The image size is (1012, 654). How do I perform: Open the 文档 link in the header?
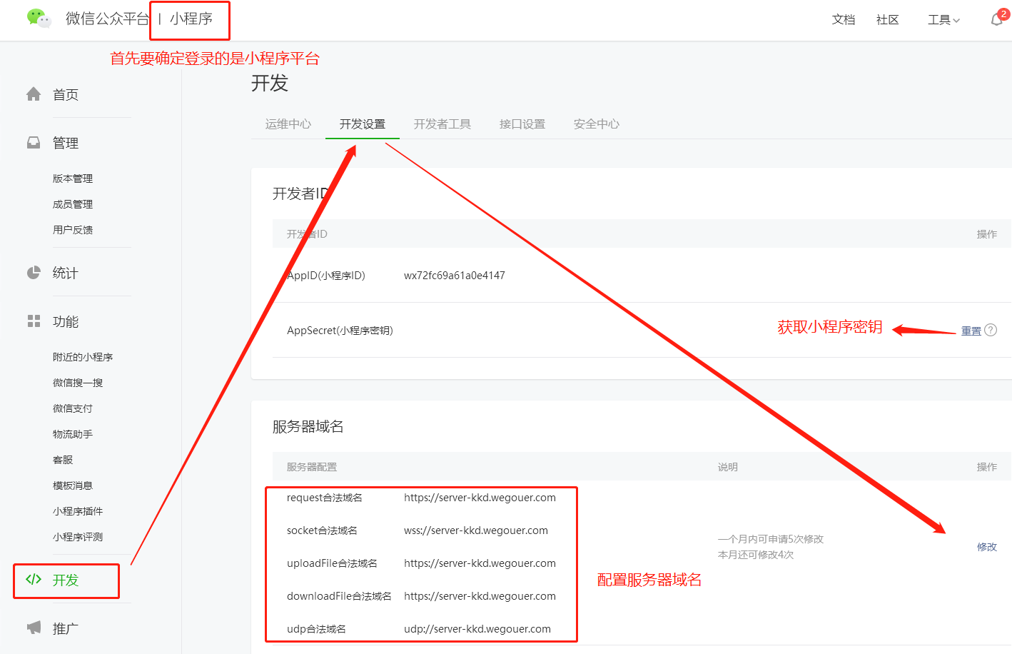(844, 20)
